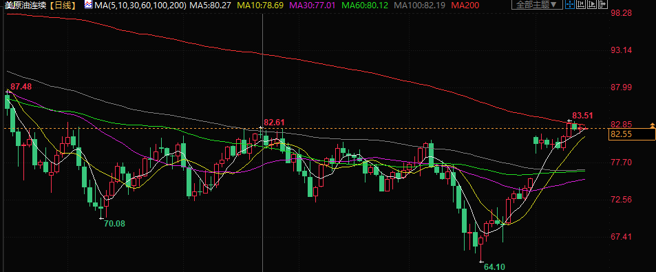Click the 美原油连续 instrument title
The image size is (656, 272).
(x=26, y=6)
